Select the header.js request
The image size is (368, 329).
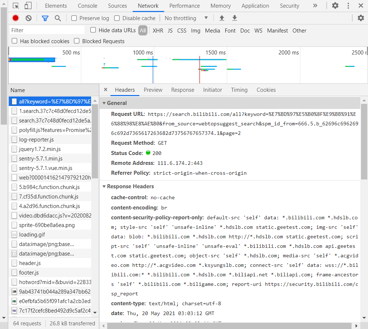pyautogui.click(x=50, y=263)
